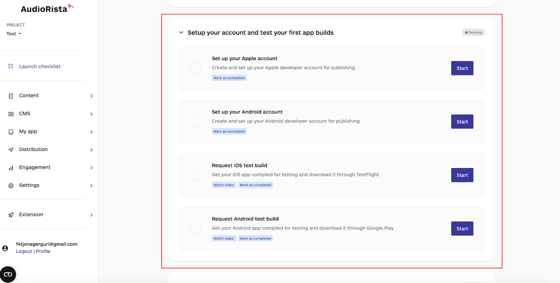Mark iOS test build as completed

click(x=255, y=185)
